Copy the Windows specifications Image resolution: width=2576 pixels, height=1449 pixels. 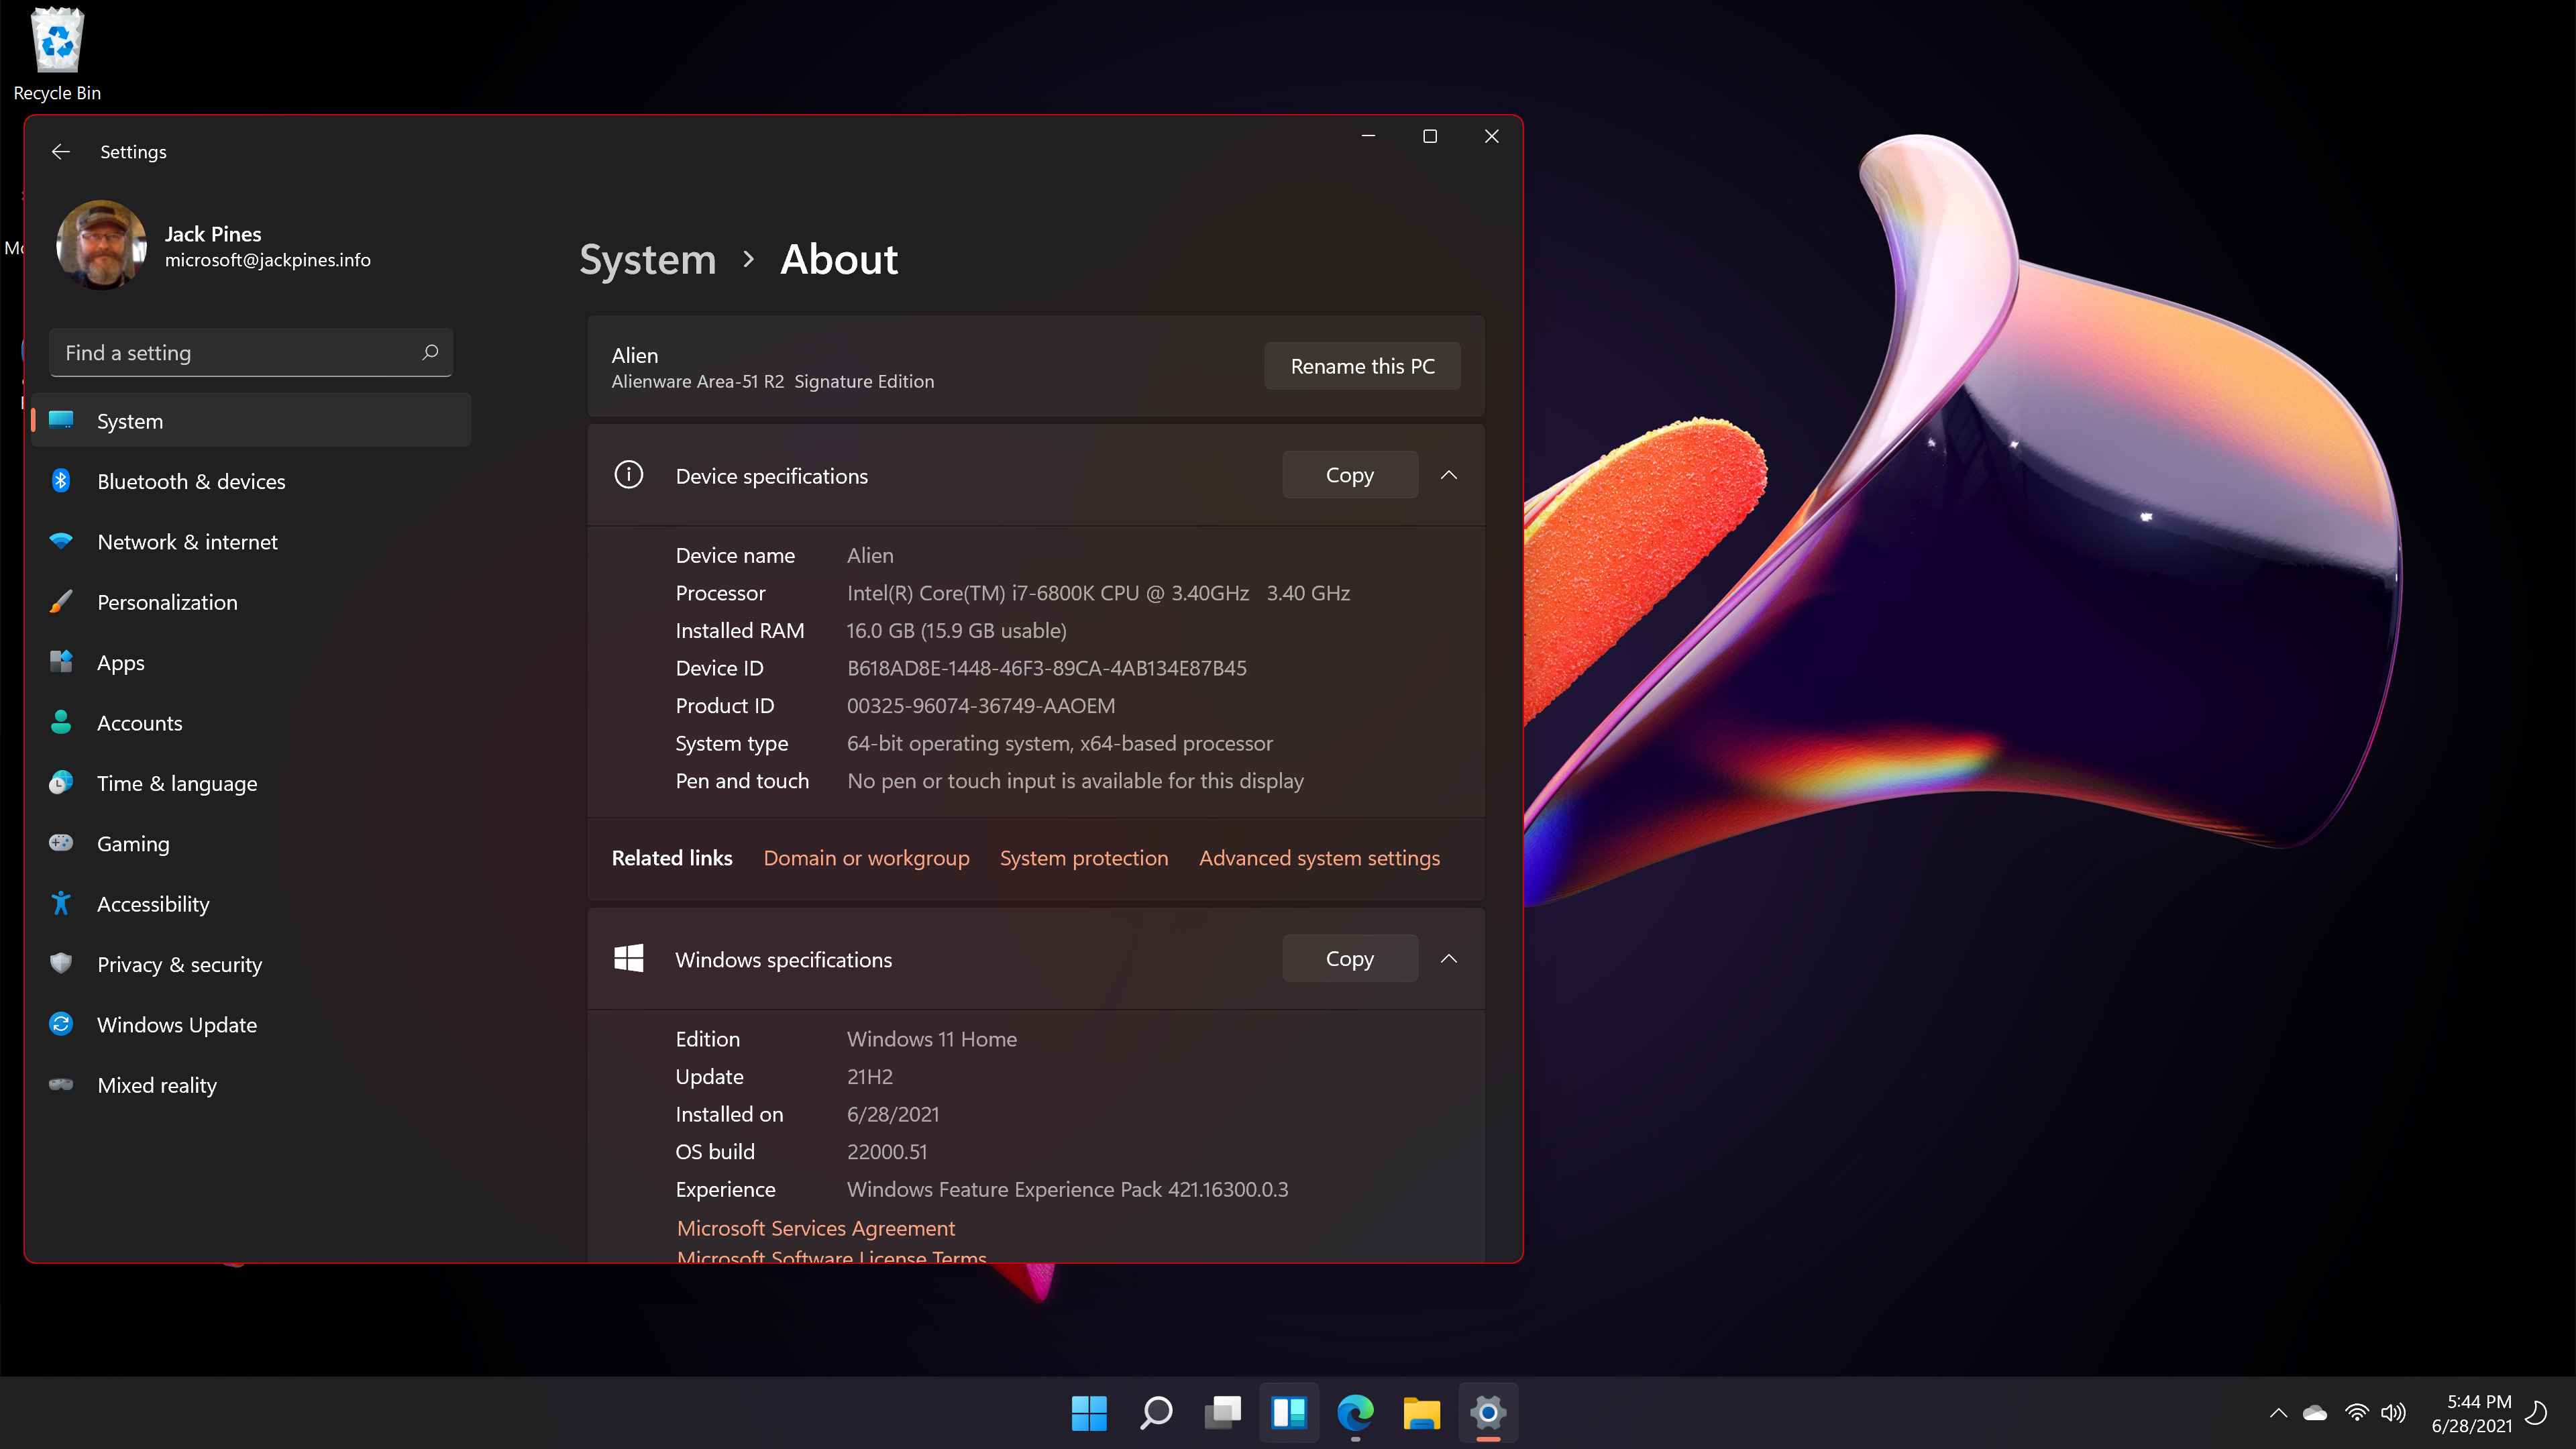1349,958
